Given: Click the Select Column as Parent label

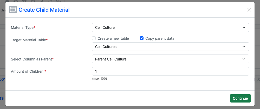Looking at the screenshot, I should point(32,59).
